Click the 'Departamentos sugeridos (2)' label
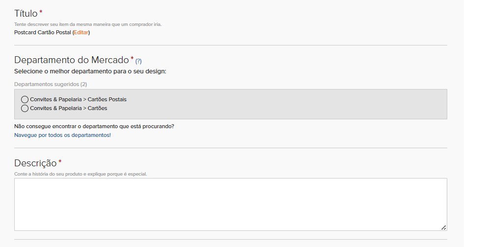The image size is (487, 247). coord(51,84)
